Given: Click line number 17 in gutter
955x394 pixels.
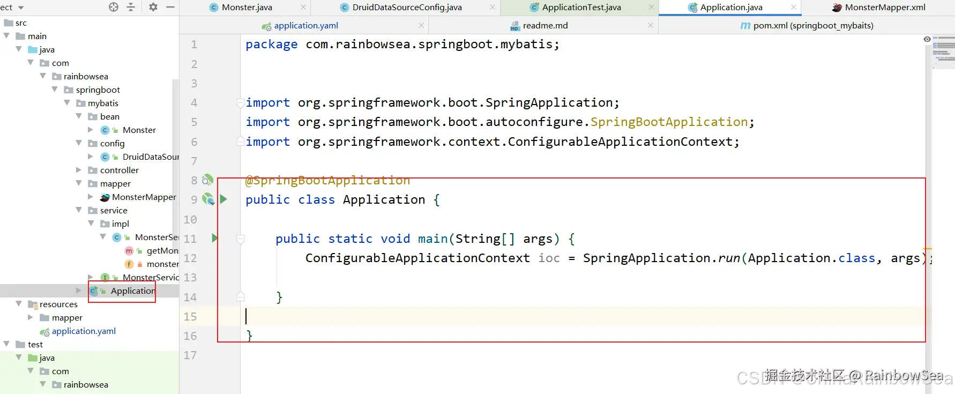Looking at the screenshot, I should (190, 355).
